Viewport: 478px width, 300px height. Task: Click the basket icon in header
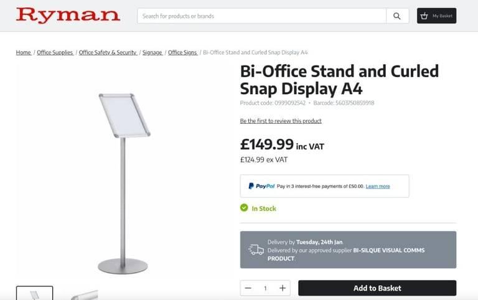424,16
